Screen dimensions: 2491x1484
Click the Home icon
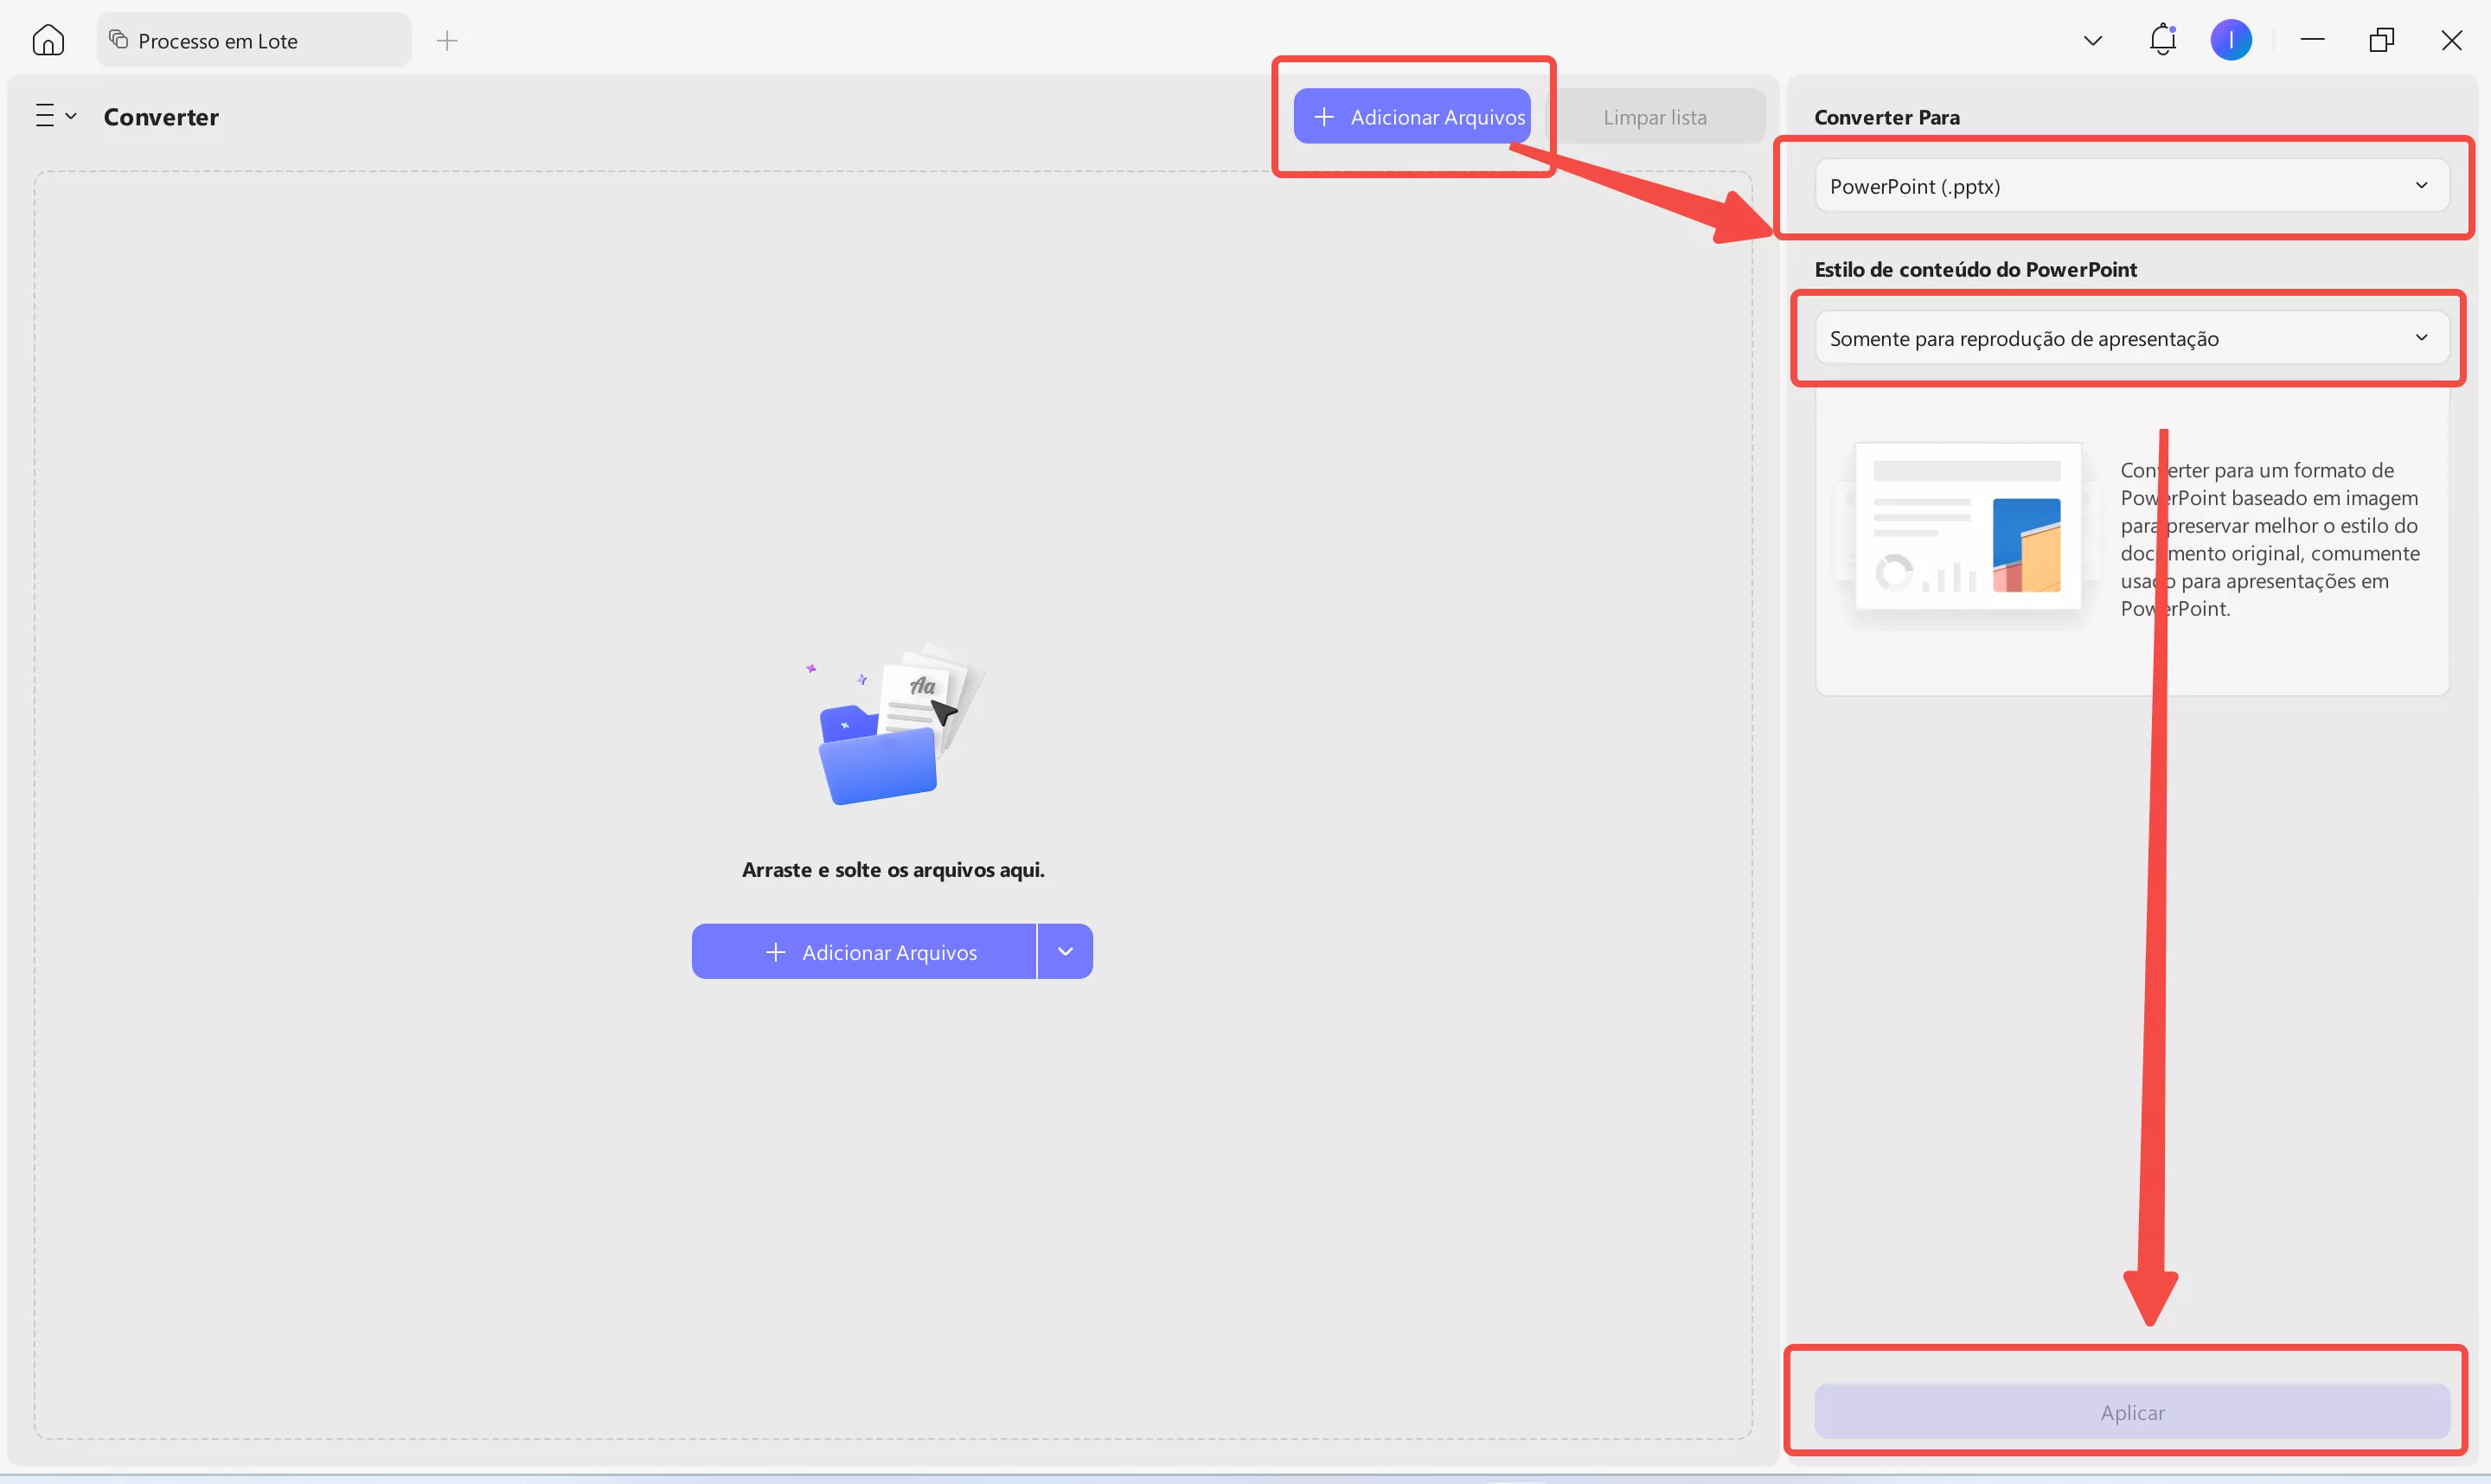click(48, 39)
